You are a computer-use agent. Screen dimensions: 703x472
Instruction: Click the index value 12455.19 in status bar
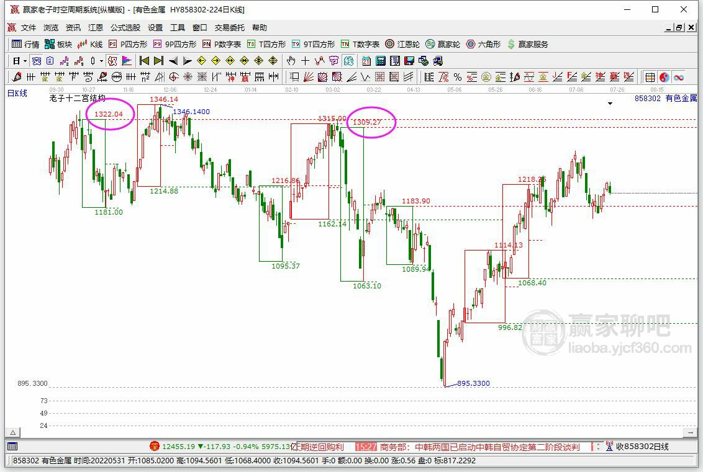(178, 447)
